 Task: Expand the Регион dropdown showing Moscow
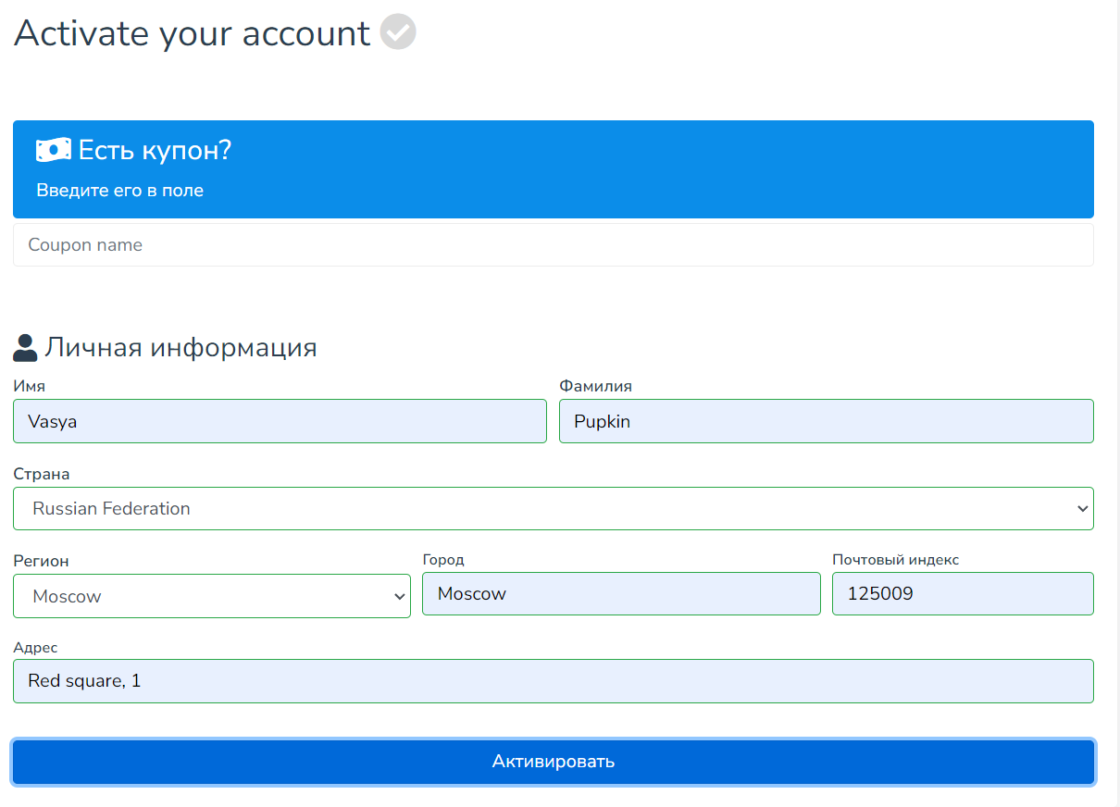(211, 597)
